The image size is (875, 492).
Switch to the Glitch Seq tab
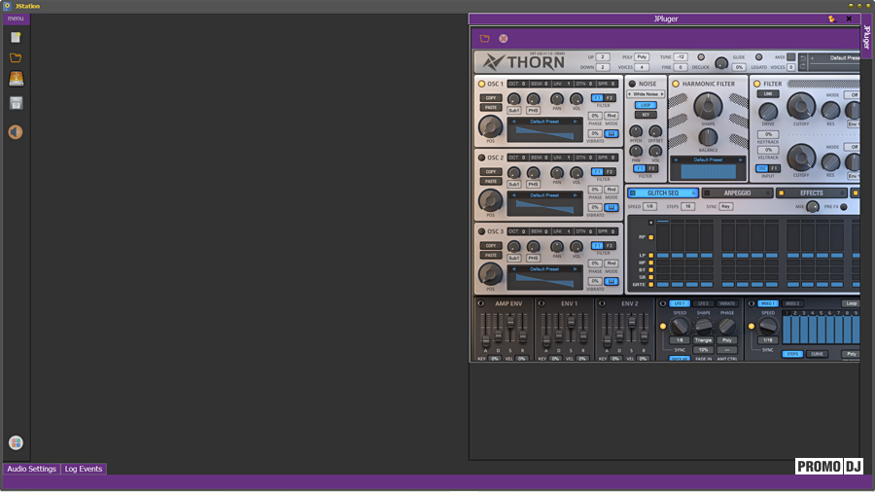coord(663,193)
